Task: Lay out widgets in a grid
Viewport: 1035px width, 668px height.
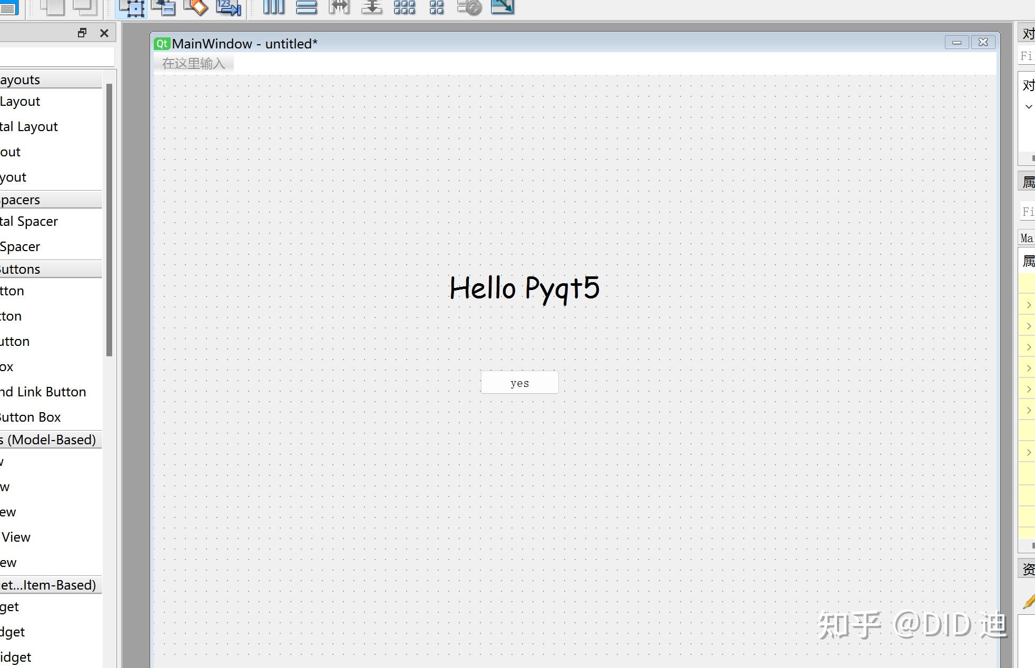Action: pyautogui.click(x=405, y=7)
